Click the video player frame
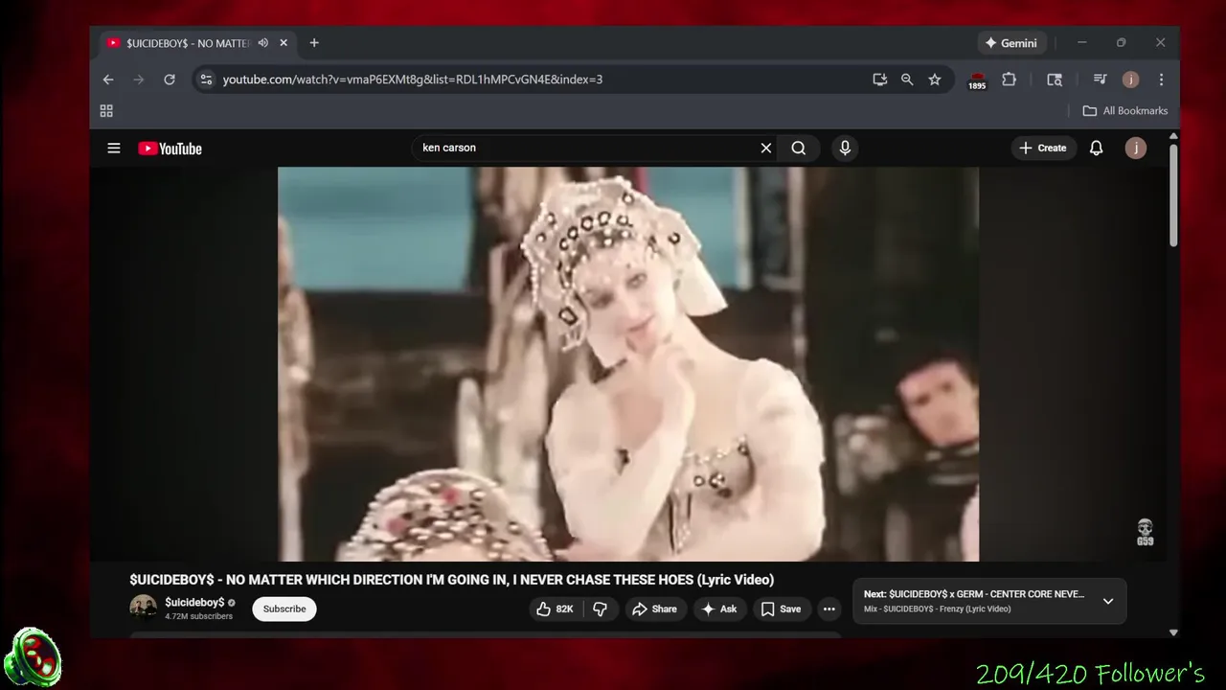Image resolution: width=1226 pixels, height=690 pixels. point(628,364)
